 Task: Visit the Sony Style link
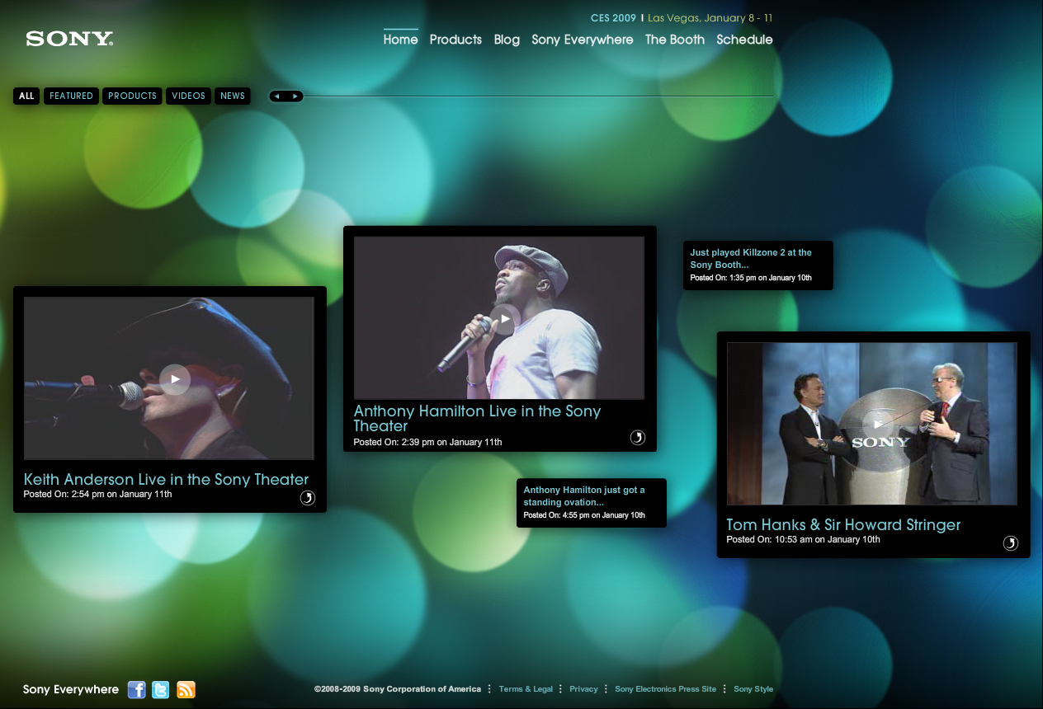click(753, 689)
